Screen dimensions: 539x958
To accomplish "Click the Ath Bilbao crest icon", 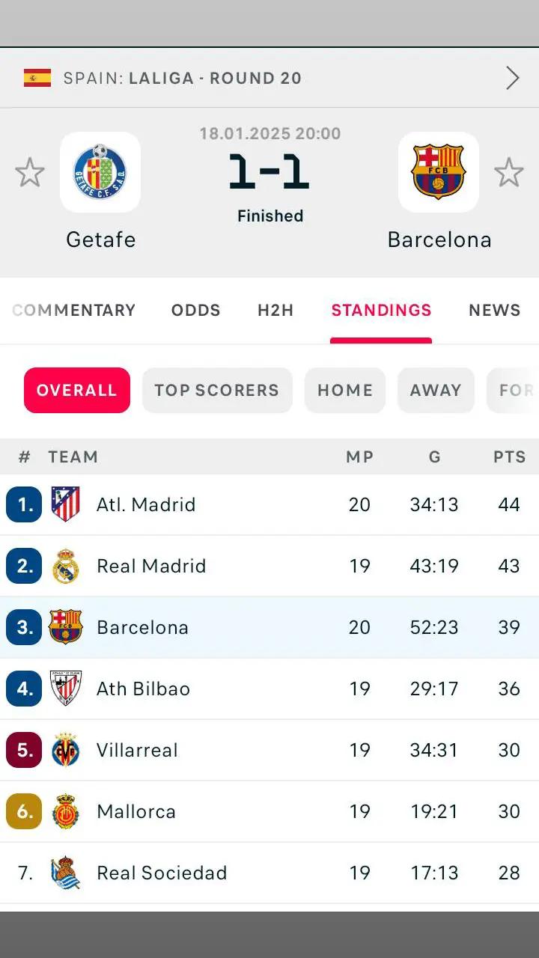I will [66, 689].
